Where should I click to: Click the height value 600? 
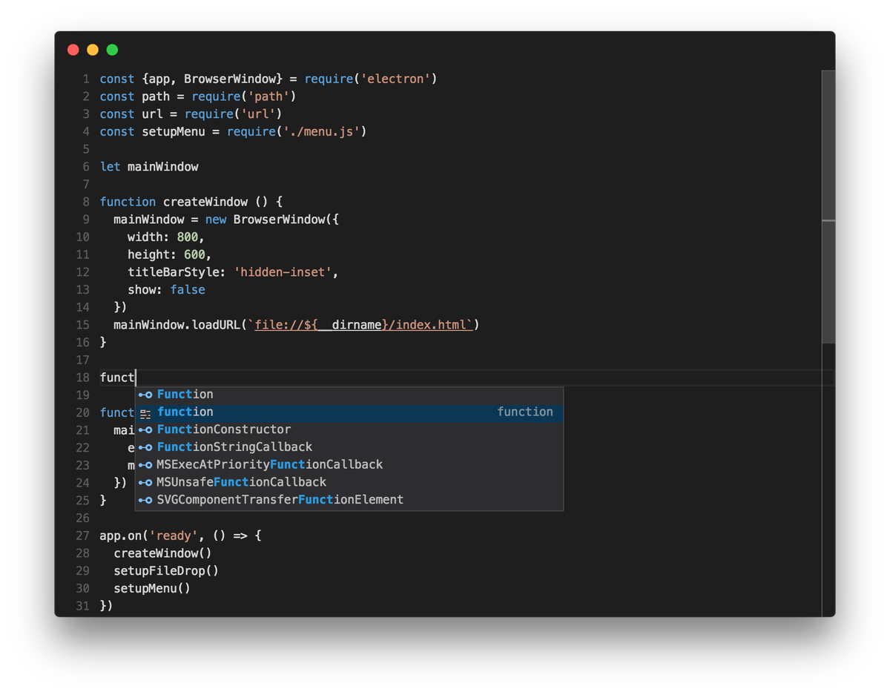coord(194,255)
